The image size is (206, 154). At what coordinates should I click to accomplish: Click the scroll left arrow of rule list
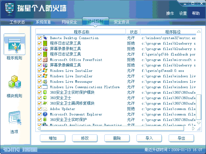[39, 128]
